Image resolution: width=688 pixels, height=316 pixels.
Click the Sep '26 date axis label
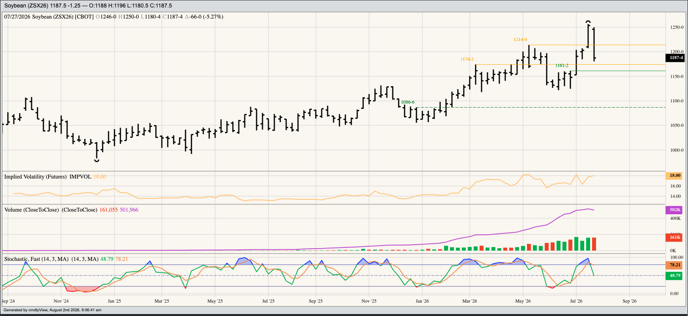click(630, 301)
